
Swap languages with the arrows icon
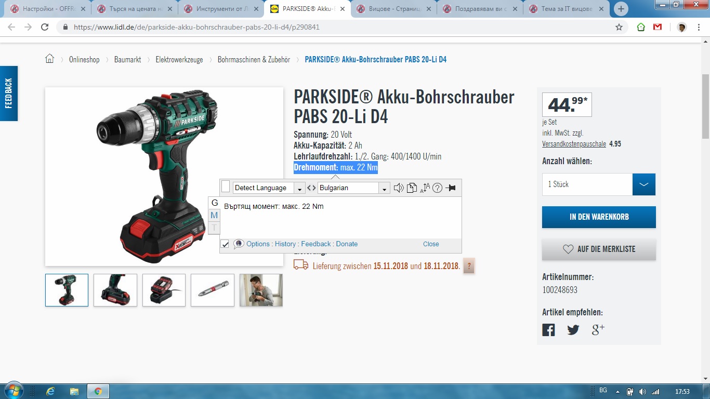[x=311, y=188]
